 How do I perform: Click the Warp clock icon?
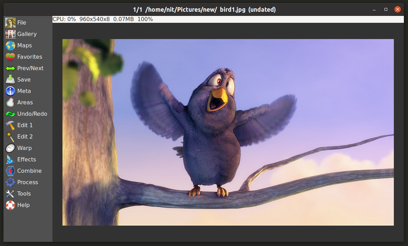click(10, 148)
